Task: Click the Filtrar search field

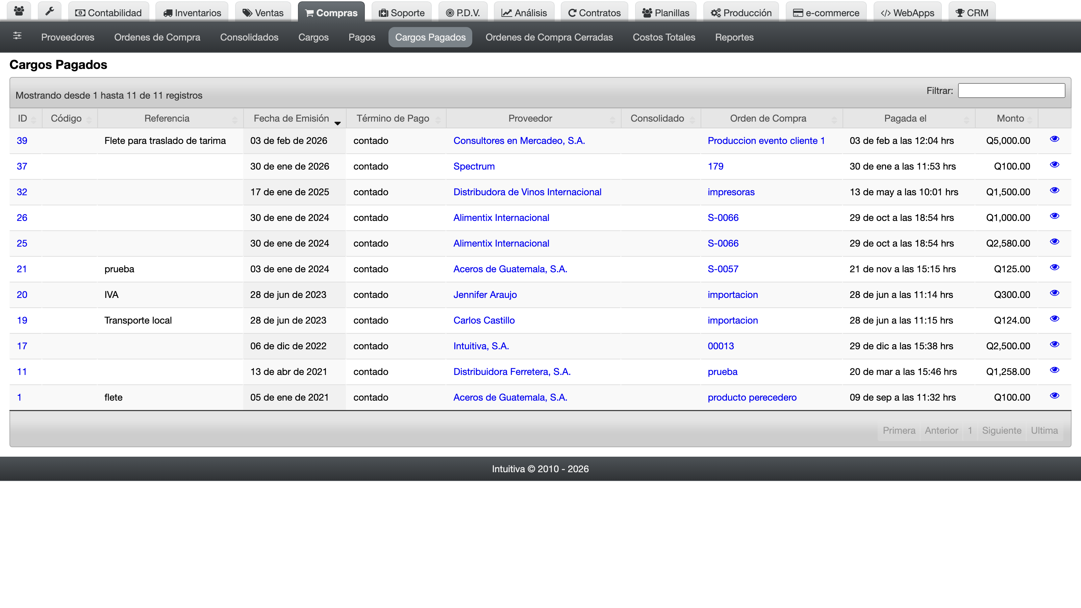Action: 1011,91
